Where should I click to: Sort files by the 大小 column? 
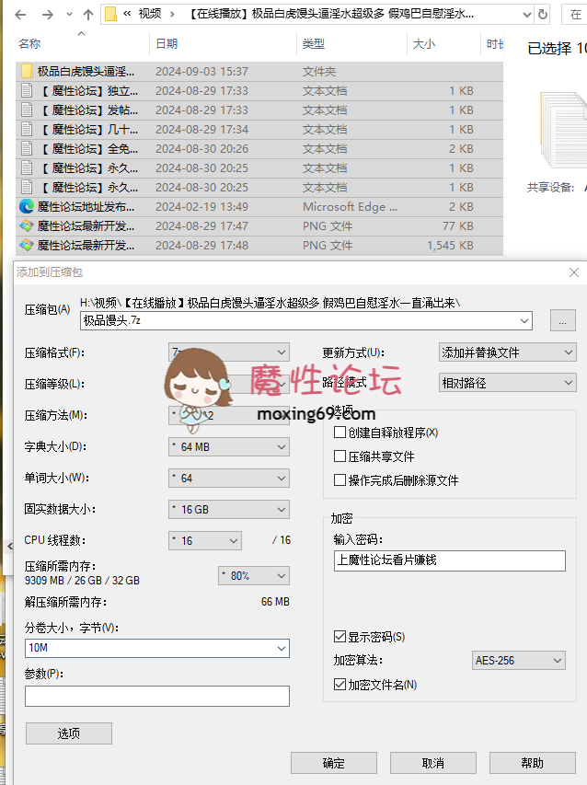[424, 44]
